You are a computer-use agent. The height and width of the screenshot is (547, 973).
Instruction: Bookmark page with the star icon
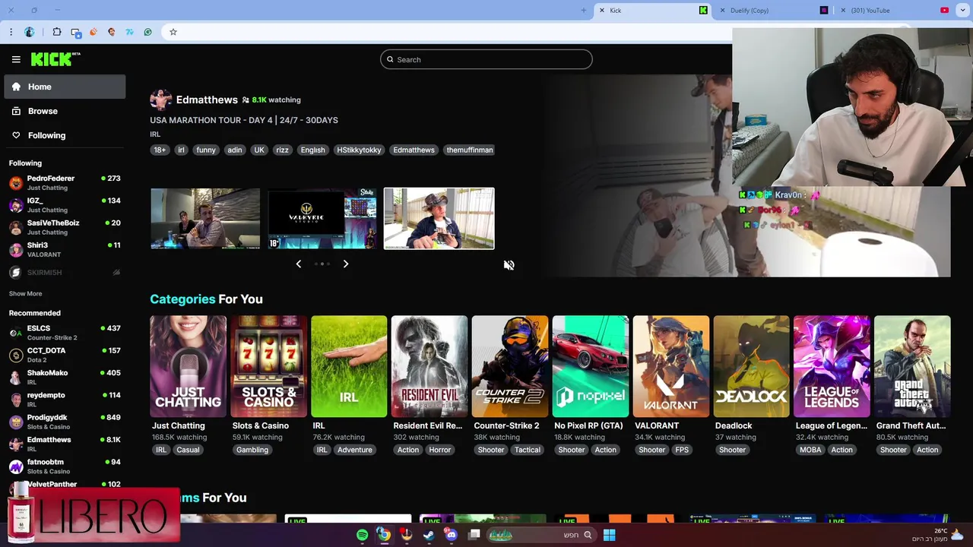pyautogui.click(x=173, y=32)
